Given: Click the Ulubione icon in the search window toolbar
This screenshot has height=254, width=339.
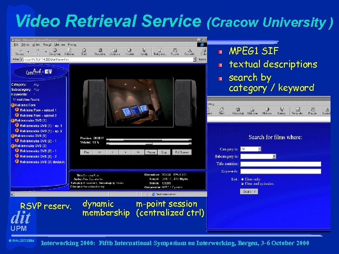Looking at the screenshot, I should (252, 111).
